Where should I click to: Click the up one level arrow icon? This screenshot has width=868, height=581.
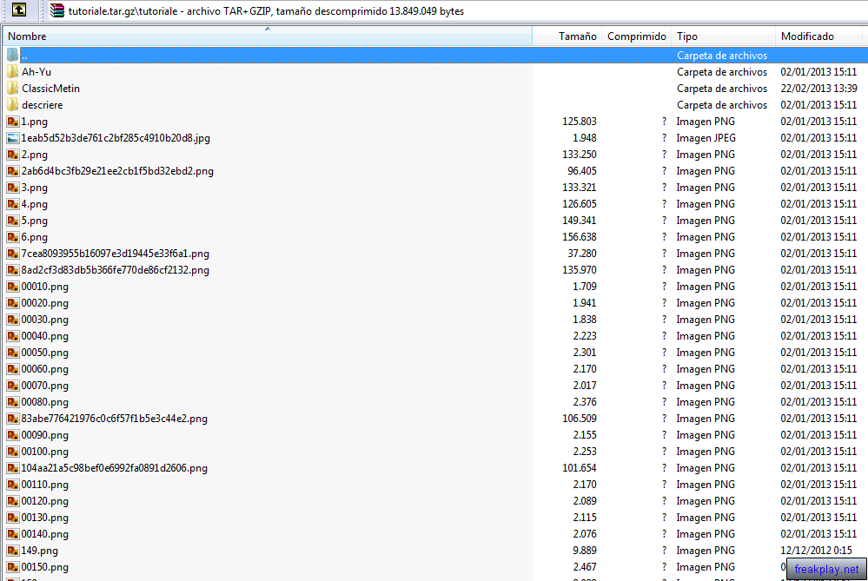click(x=19, y=10)
